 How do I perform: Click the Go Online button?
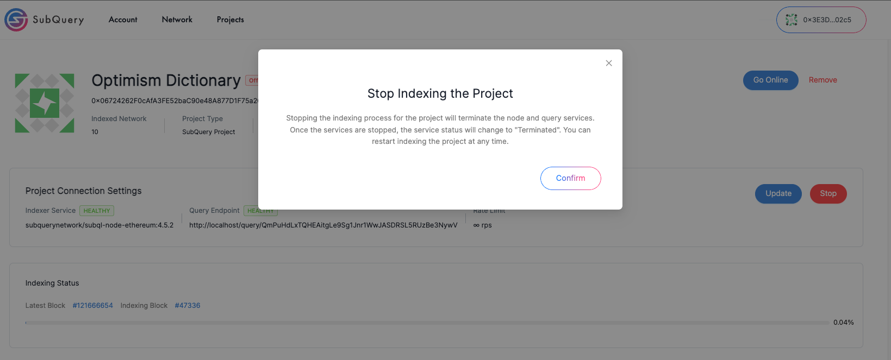point(770,80)
